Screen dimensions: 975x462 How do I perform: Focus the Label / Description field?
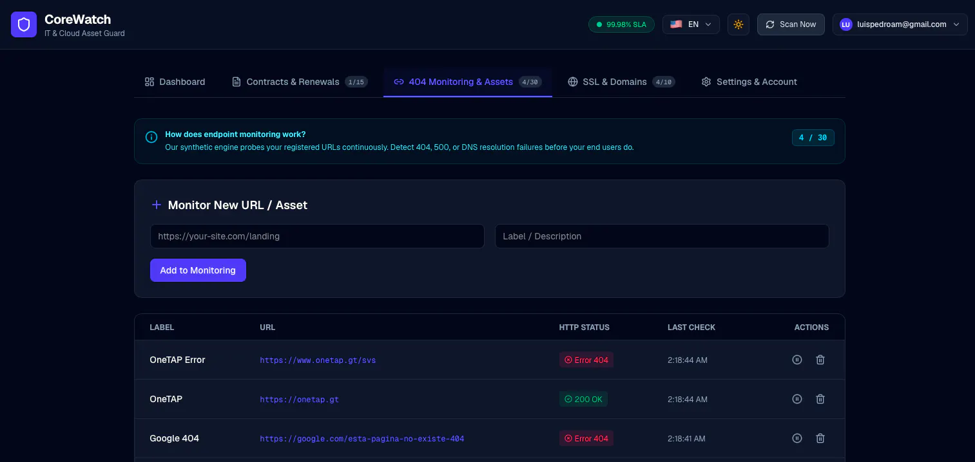[662, 236]
